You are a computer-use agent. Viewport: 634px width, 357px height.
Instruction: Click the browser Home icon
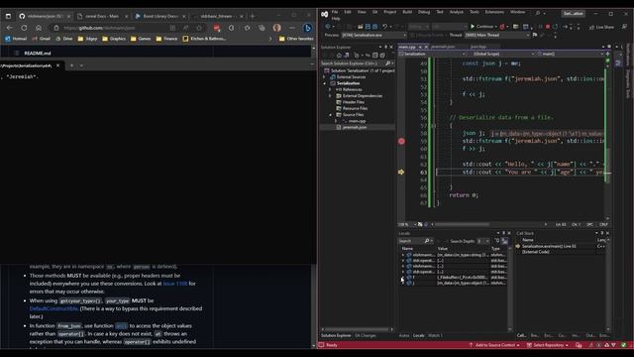[39, 28]
